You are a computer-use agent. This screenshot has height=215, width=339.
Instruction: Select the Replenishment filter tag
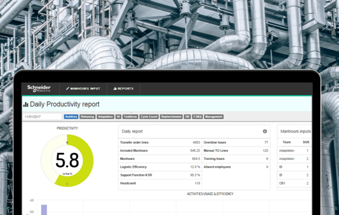pyautogui.click(x=171, y=117)
